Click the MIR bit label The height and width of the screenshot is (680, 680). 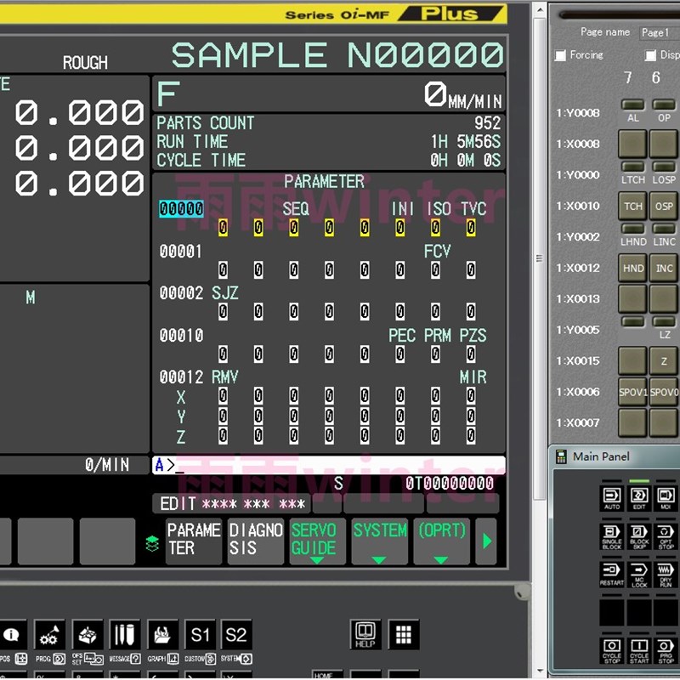click(473, 377)
